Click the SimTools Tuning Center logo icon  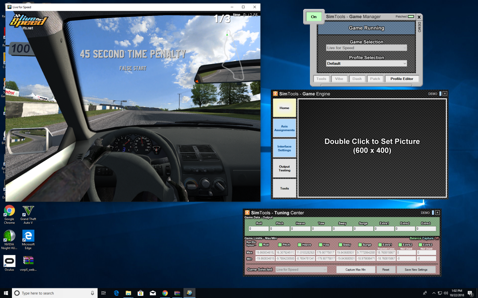247,213
